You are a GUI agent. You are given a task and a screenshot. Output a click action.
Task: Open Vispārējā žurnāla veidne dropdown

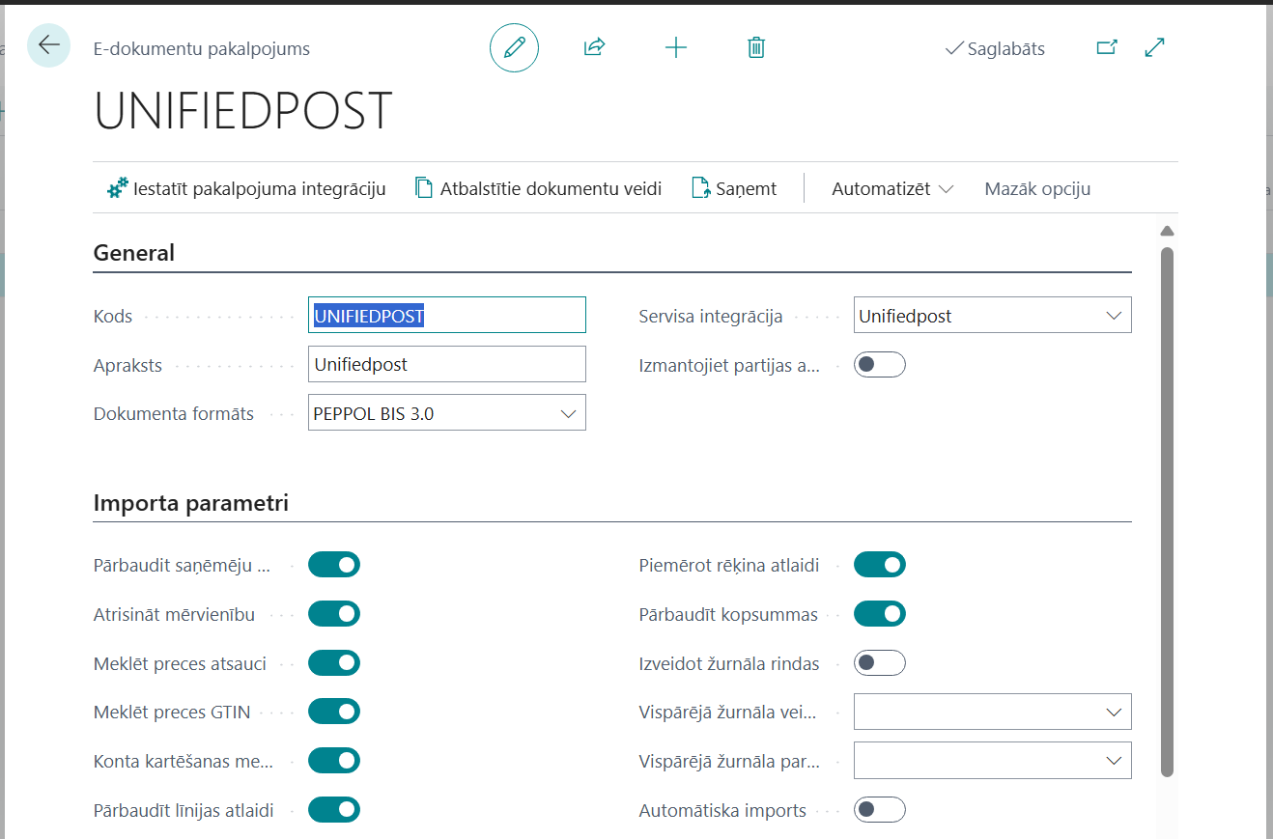click(992, 712)
